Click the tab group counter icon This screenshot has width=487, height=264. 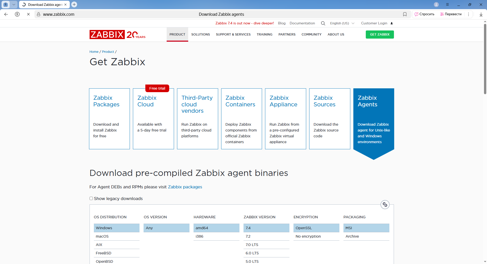(x=6, y=5)
